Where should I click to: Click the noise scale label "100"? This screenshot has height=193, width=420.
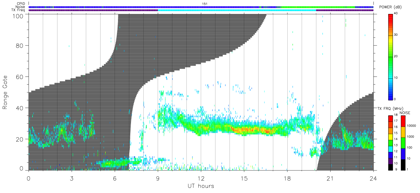(410, 147)
